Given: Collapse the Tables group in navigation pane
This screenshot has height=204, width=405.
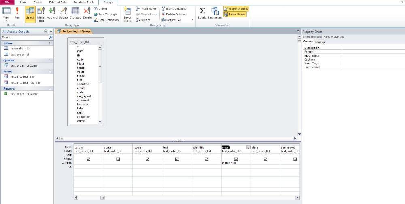Looking at the screenshot, I should pyautogui.click(x=49, y=43).
